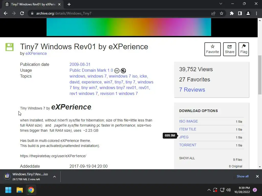Viewport: 262px width, 196px height.
Task: Click the scrollbar down arrow
Action: [260, 167]
